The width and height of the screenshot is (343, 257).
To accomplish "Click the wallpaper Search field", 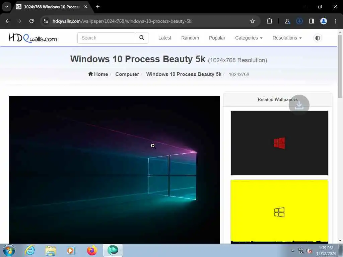I will click(x=106, y=38).
